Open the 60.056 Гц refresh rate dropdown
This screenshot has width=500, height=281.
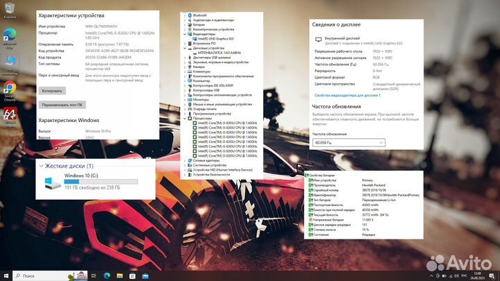tap(349, 143)
